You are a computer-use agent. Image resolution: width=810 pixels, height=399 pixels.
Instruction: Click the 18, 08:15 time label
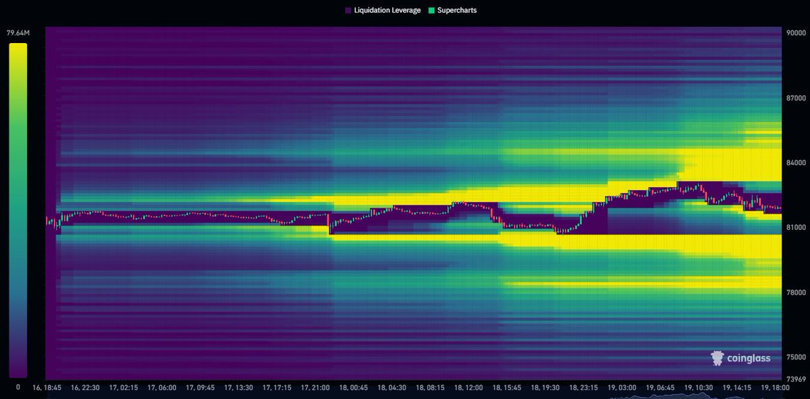(x=431, y=388)
